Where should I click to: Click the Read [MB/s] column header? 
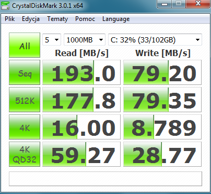click(81, 53)
